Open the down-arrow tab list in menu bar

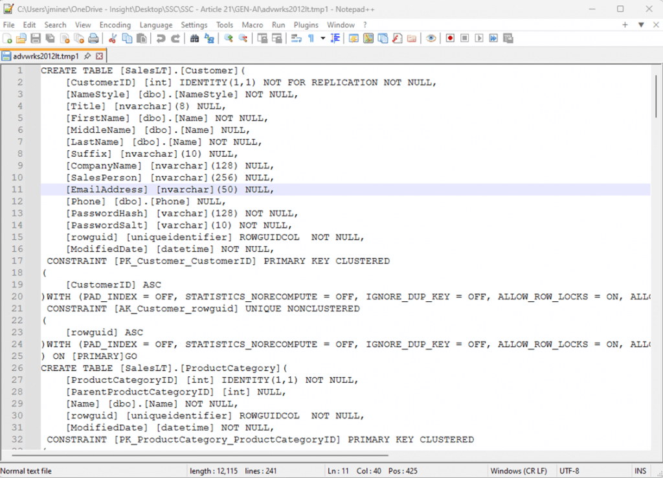[x=641, y=25]
